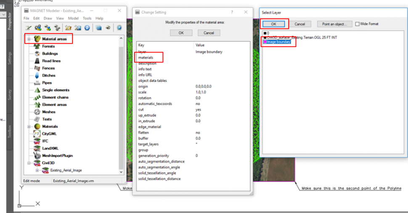The width and height of the screenshot is (408, 213).
Task: Select the Meshes icon
Action: click(x=37, y=112)
